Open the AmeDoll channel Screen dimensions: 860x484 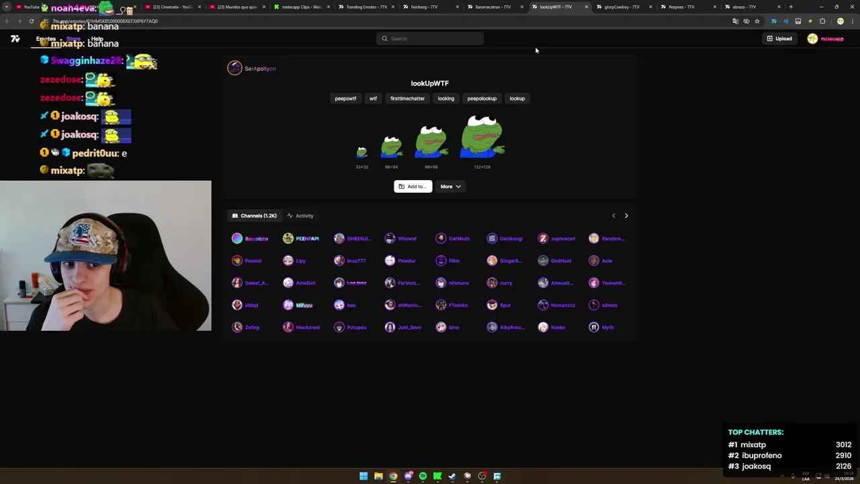click(x=299, y=283)
